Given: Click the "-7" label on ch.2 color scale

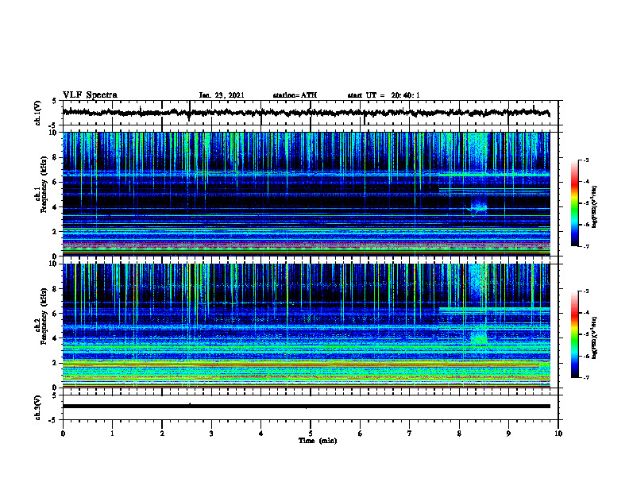Looking at the screenshot, I should (x=585, y=377).
